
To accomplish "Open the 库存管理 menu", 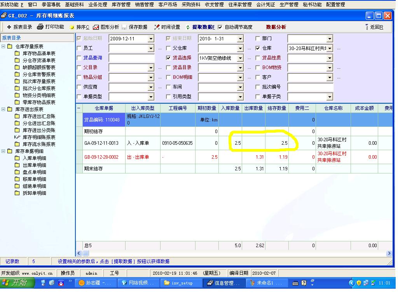I will click(x=121, y=5).
